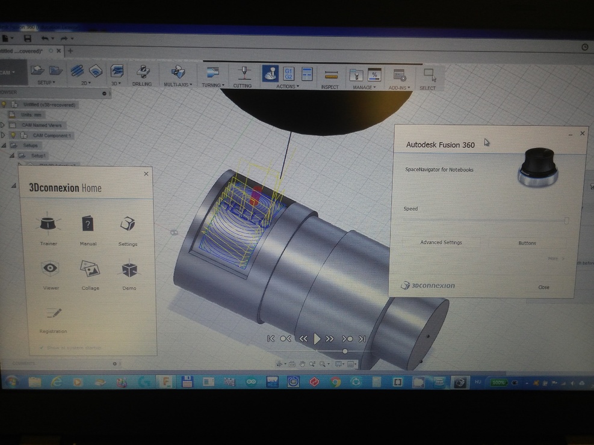
Task: Open the 2D dropdown menu
Action: tap(86, 83)
